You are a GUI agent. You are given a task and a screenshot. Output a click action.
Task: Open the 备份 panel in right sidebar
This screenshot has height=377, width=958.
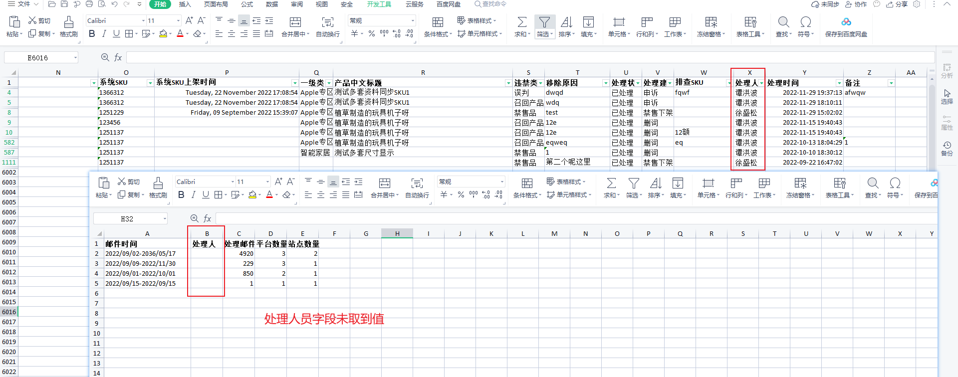(947, 149)
